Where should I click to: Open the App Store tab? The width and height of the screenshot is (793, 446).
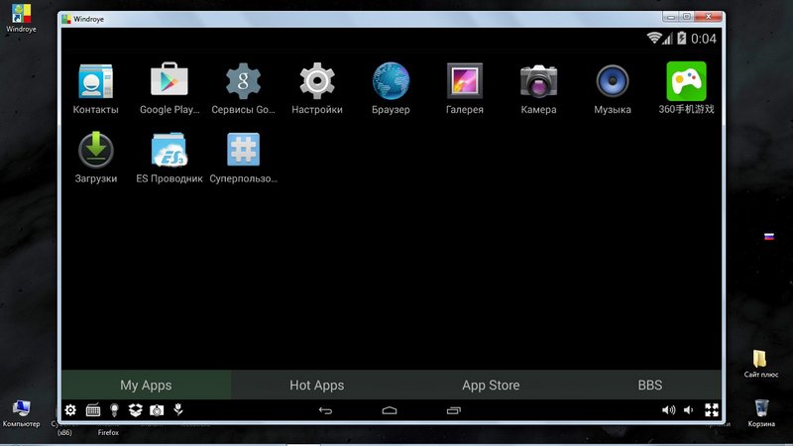click(491, 385)
